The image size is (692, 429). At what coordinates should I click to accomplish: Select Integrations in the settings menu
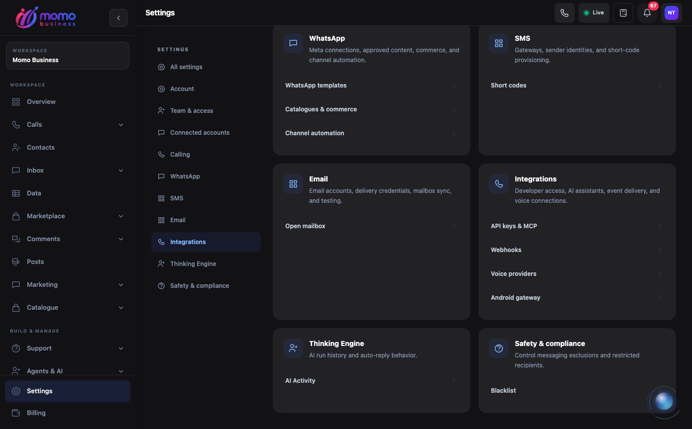pos(206,242)
